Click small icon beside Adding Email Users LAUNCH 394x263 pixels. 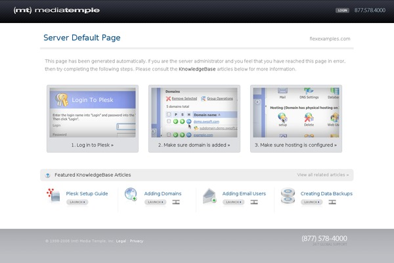[254, 202]
